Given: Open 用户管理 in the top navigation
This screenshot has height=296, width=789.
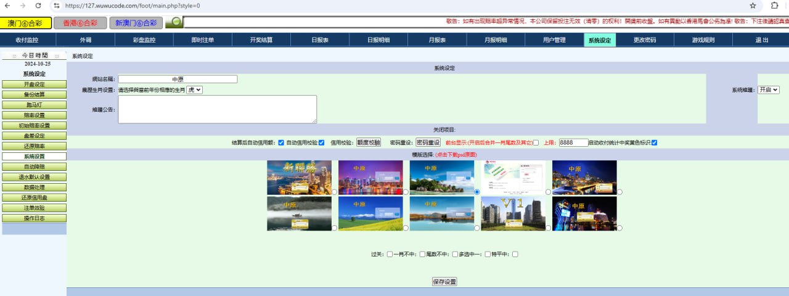Looking at the screenshot, I should point(554,40).
